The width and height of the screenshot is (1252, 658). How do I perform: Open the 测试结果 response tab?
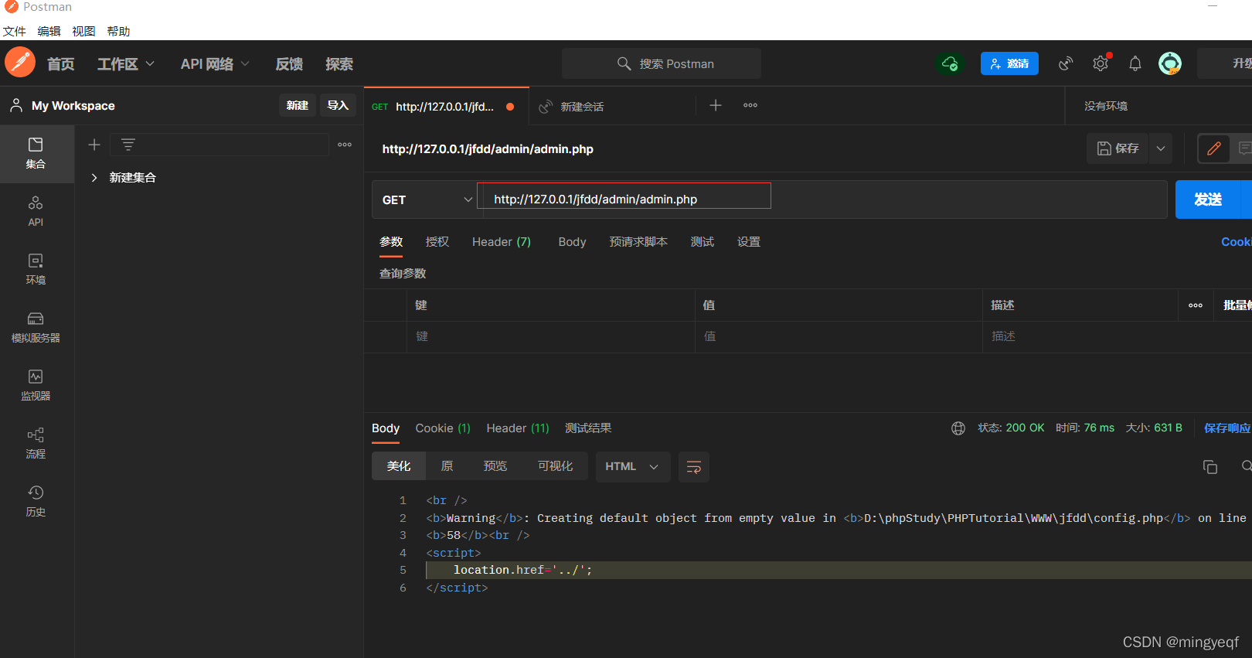(588, 428)
